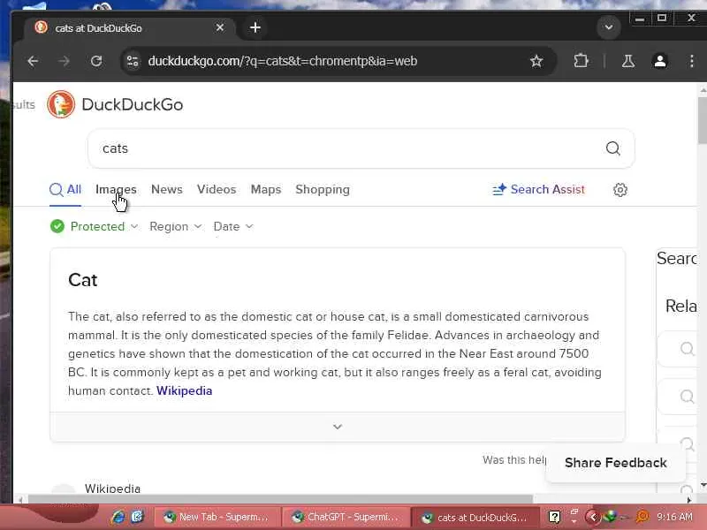Open a new browser tab
Viewport: 707px width, 530px height.
[255, 28]
